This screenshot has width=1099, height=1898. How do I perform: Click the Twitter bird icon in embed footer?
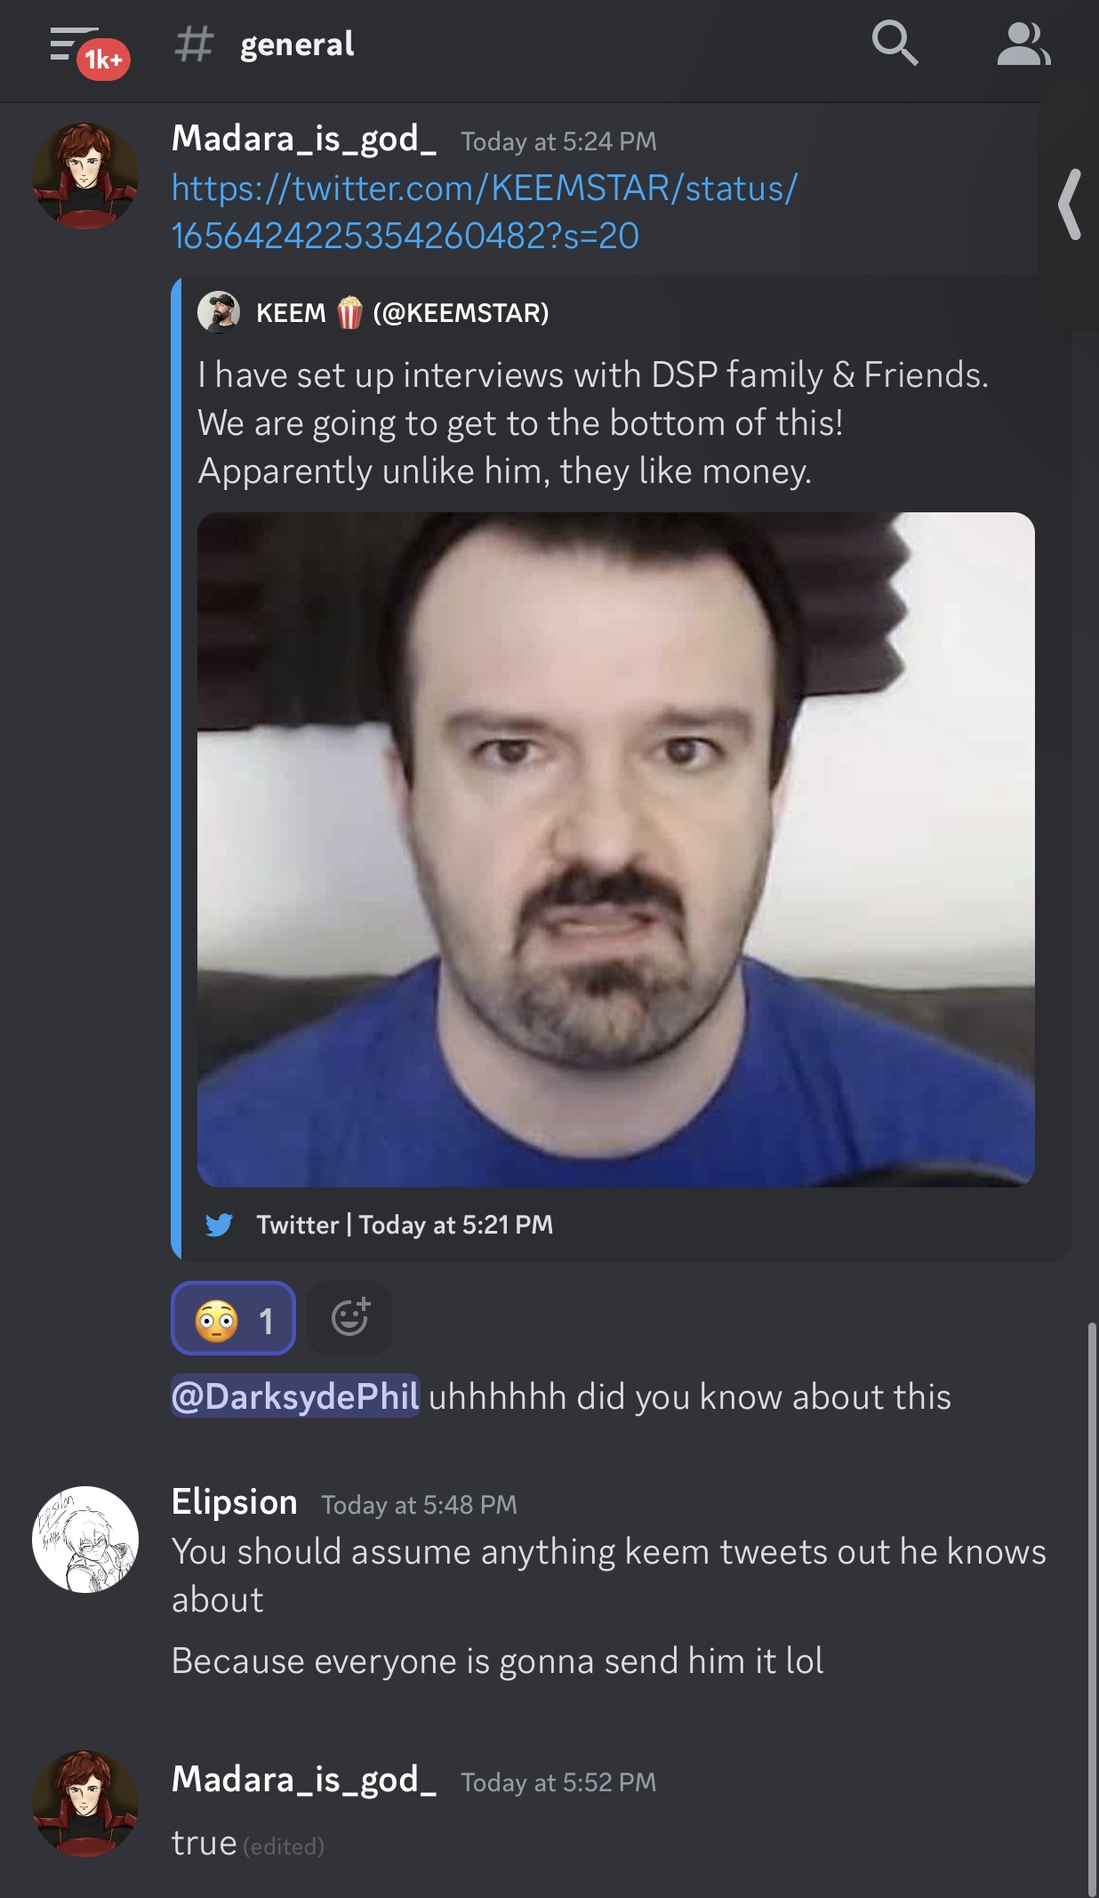pyautogui.click(x=219, y=1225)
